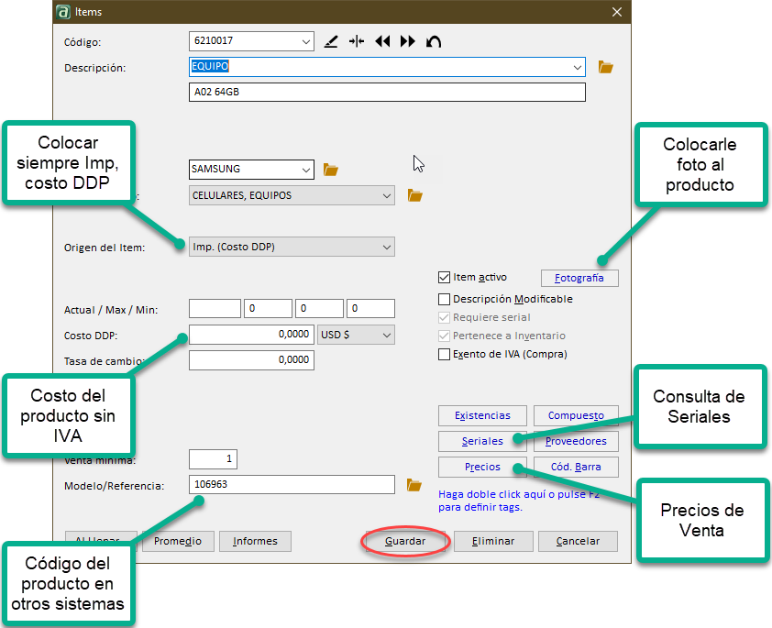Open folder icon beside Modelo/Referencia field

click(414, 485)
